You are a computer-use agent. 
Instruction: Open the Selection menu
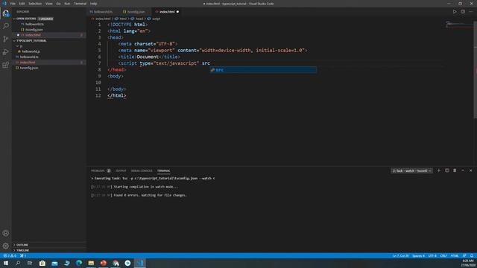[x=35, y=4]
